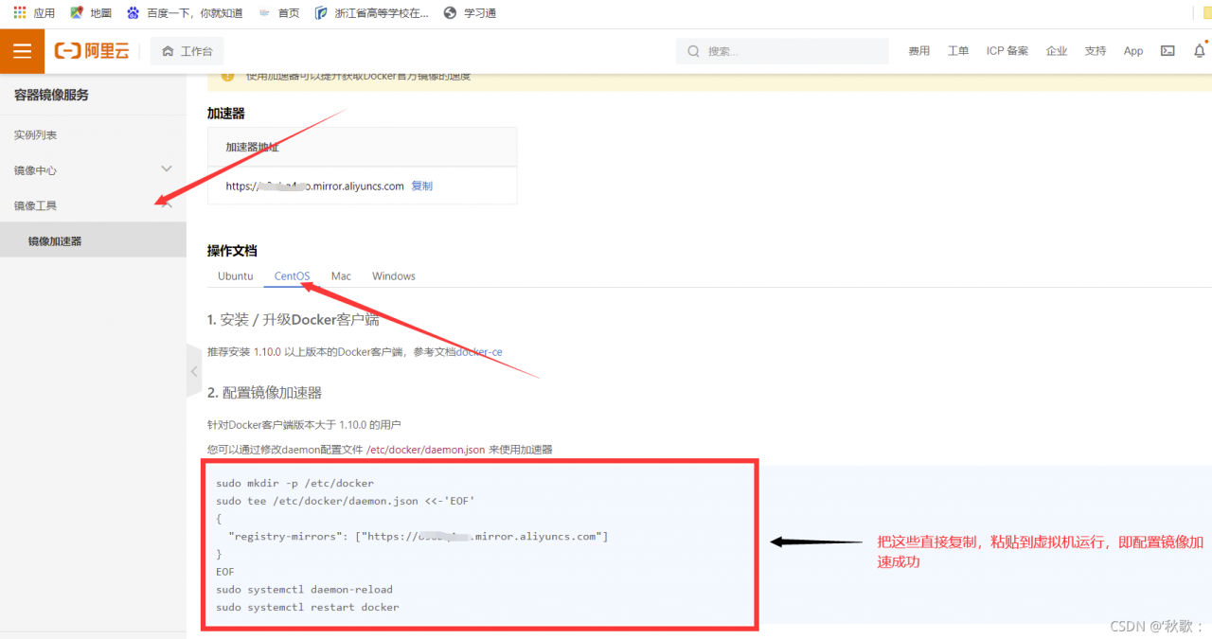Click the 'sudo tee /etc/docker/daemon.json' line
This screenshot has width=1212, height=639.
(346, 501)
